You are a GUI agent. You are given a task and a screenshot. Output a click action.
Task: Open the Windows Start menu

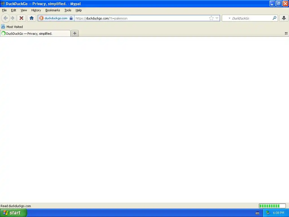(14, 213)
